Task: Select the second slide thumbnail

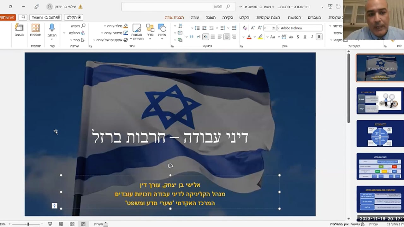Action: (380, 101)
